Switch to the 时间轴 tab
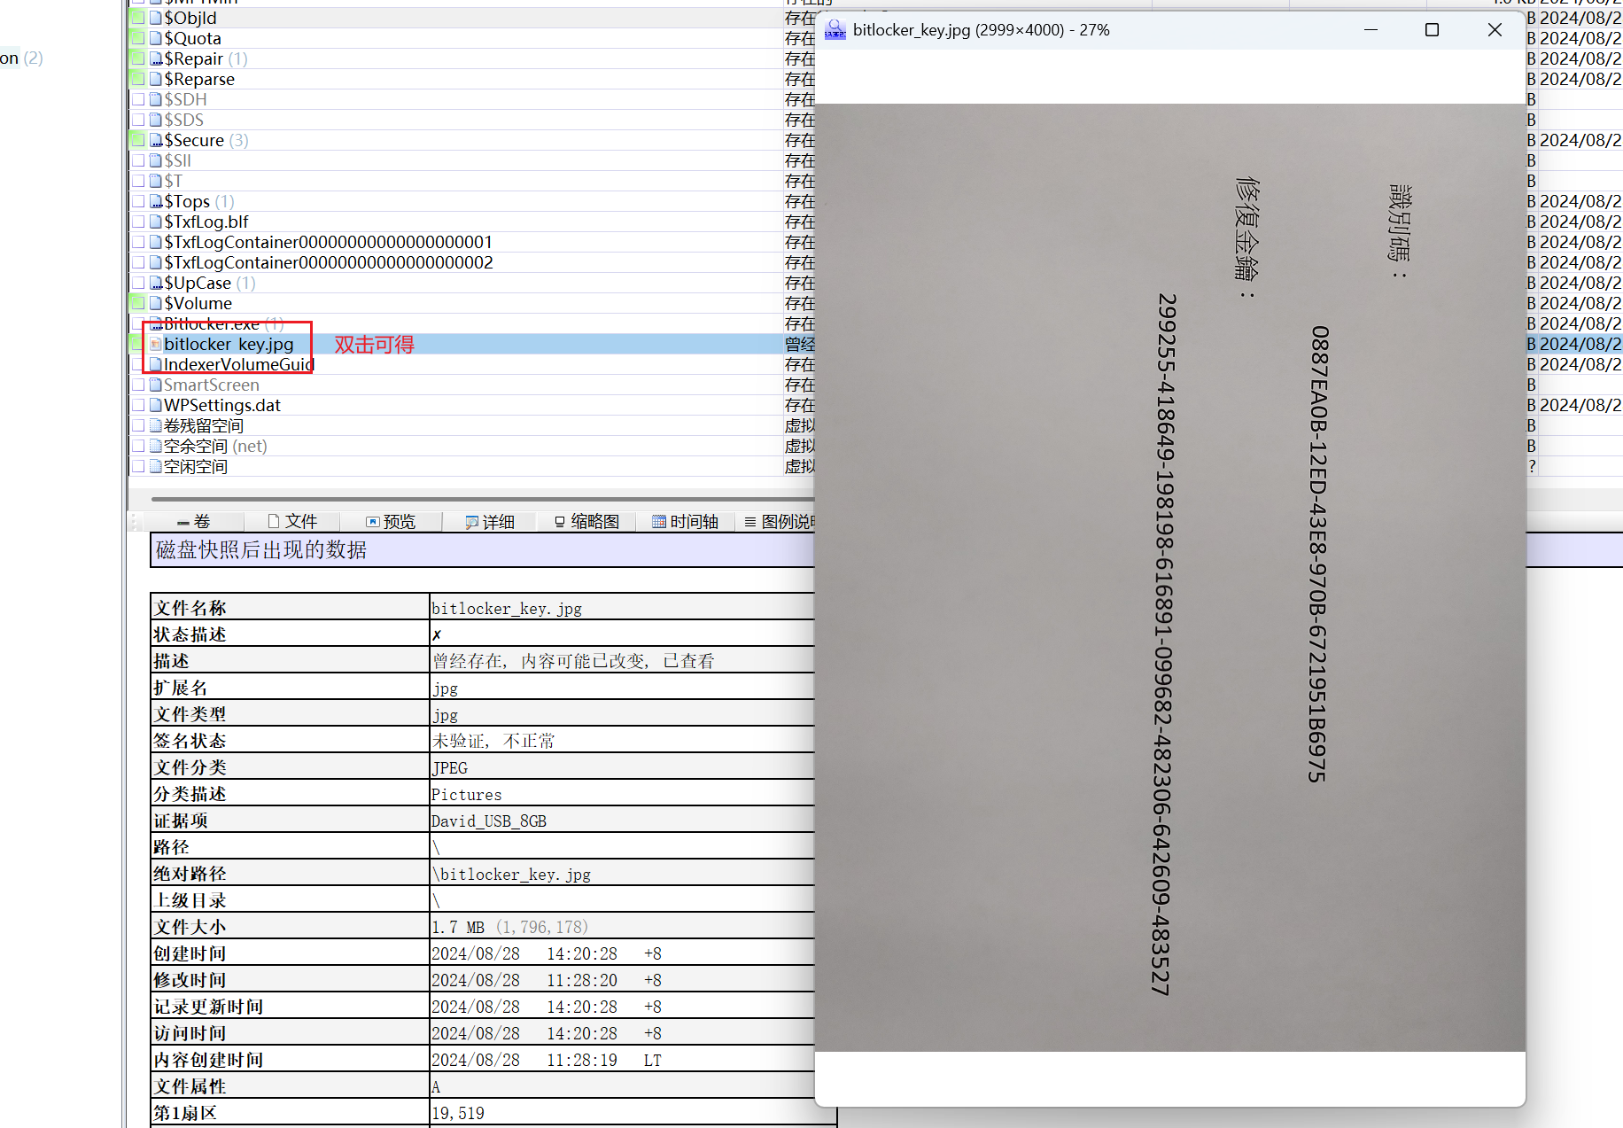Screen dimensions: 1623x1128 click(687, 521)
